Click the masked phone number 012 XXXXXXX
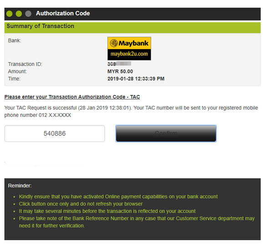This screenshot has height=246, width=264. [x=55, y=115]
